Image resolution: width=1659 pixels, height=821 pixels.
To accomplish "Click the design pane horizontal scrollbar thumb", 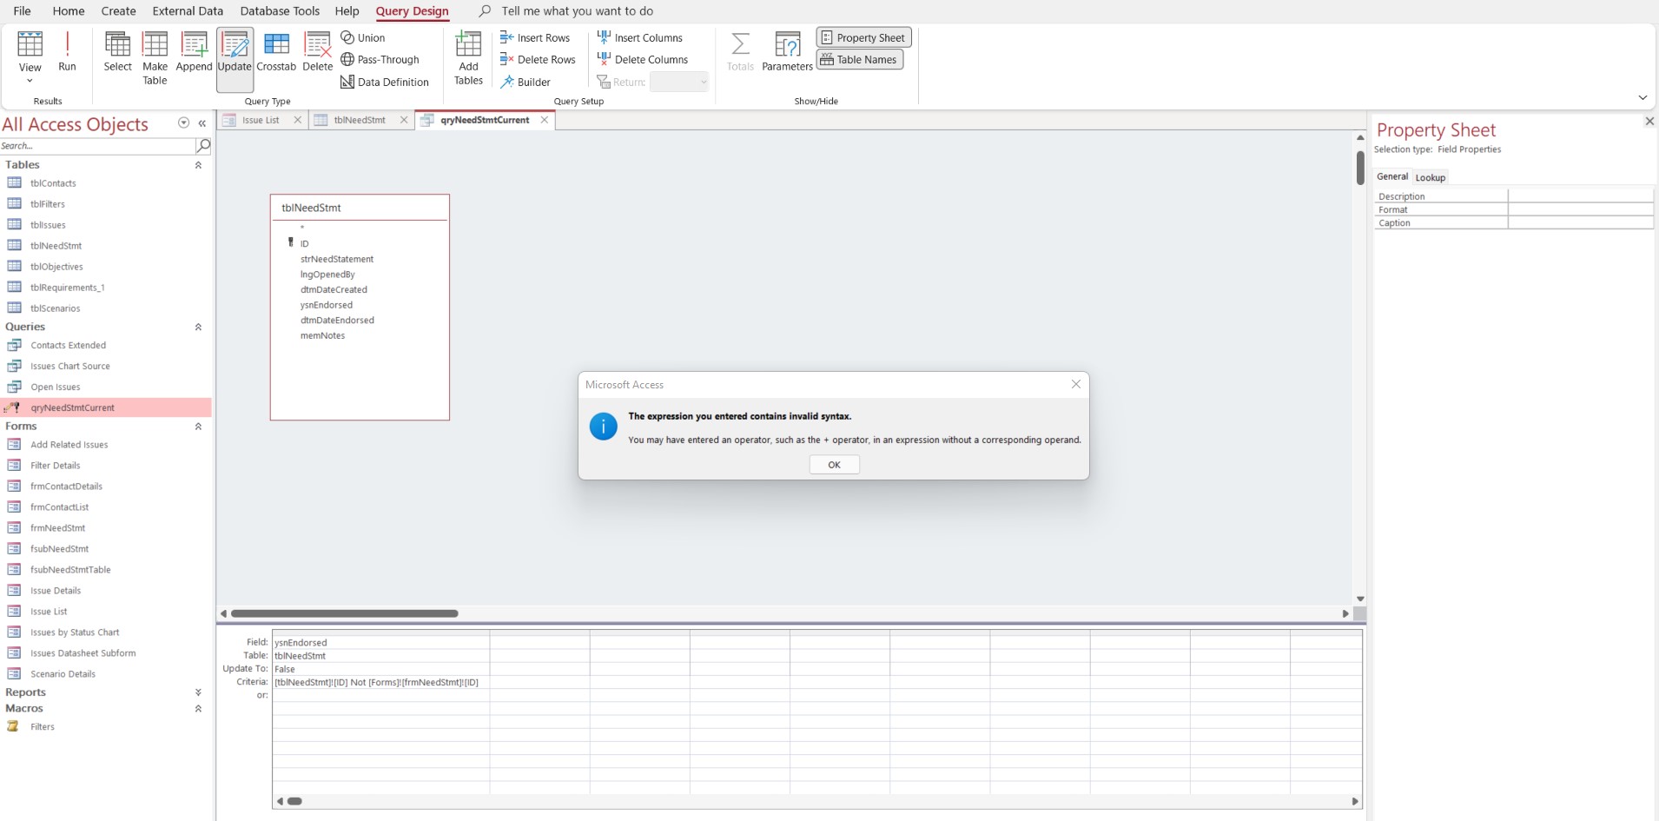I will pyautogui.click(x=345, y=613).
